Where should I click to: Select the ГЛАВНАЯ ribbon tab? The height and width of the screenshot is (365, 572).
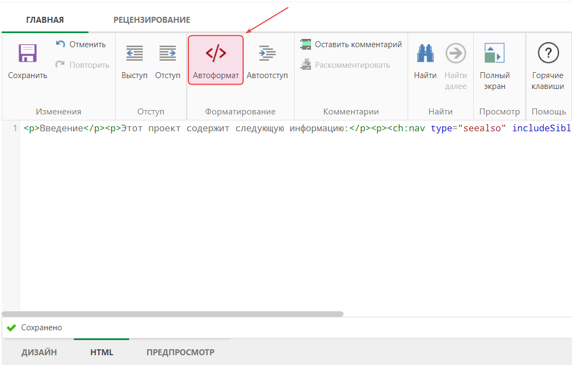coord(44,19)
